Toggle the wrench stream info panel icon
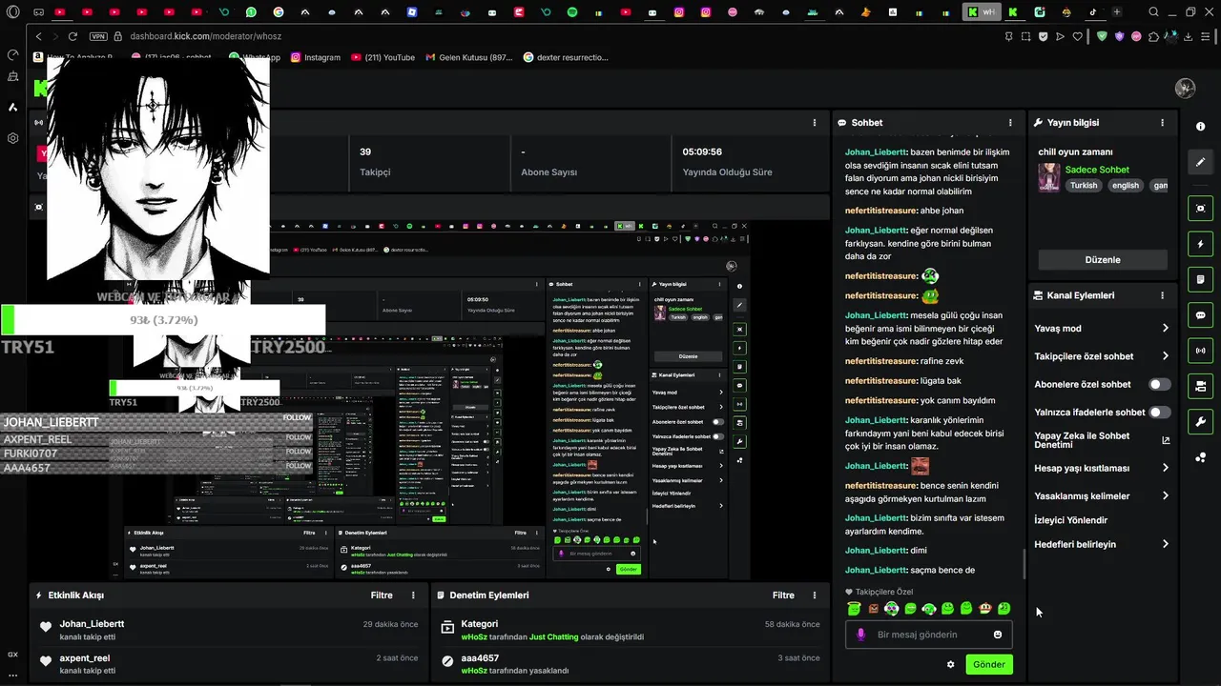 click(1200, 421)
